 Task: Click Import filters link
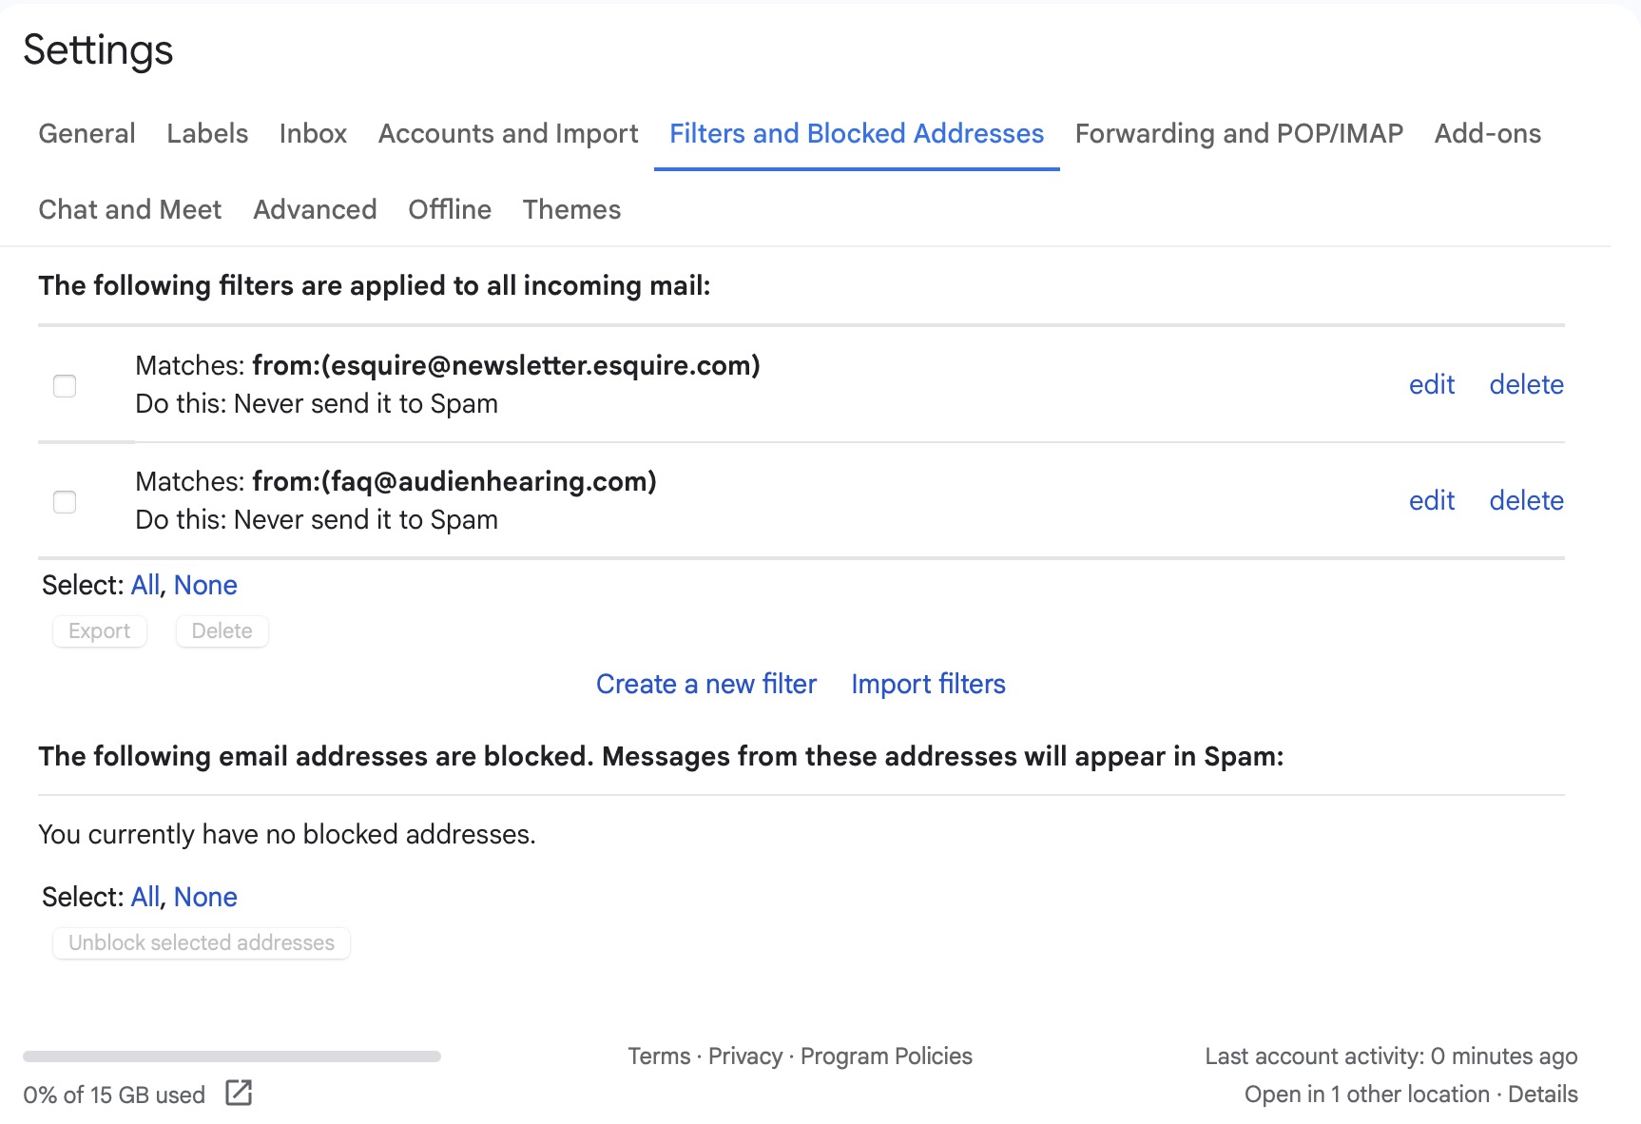(x=928, y=684)
